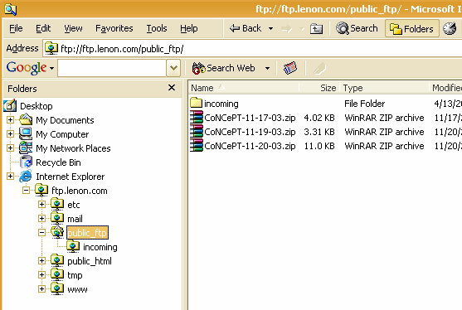462x310 pixels.
Task: Expand My Computer tree node
Action: [10, 134]
